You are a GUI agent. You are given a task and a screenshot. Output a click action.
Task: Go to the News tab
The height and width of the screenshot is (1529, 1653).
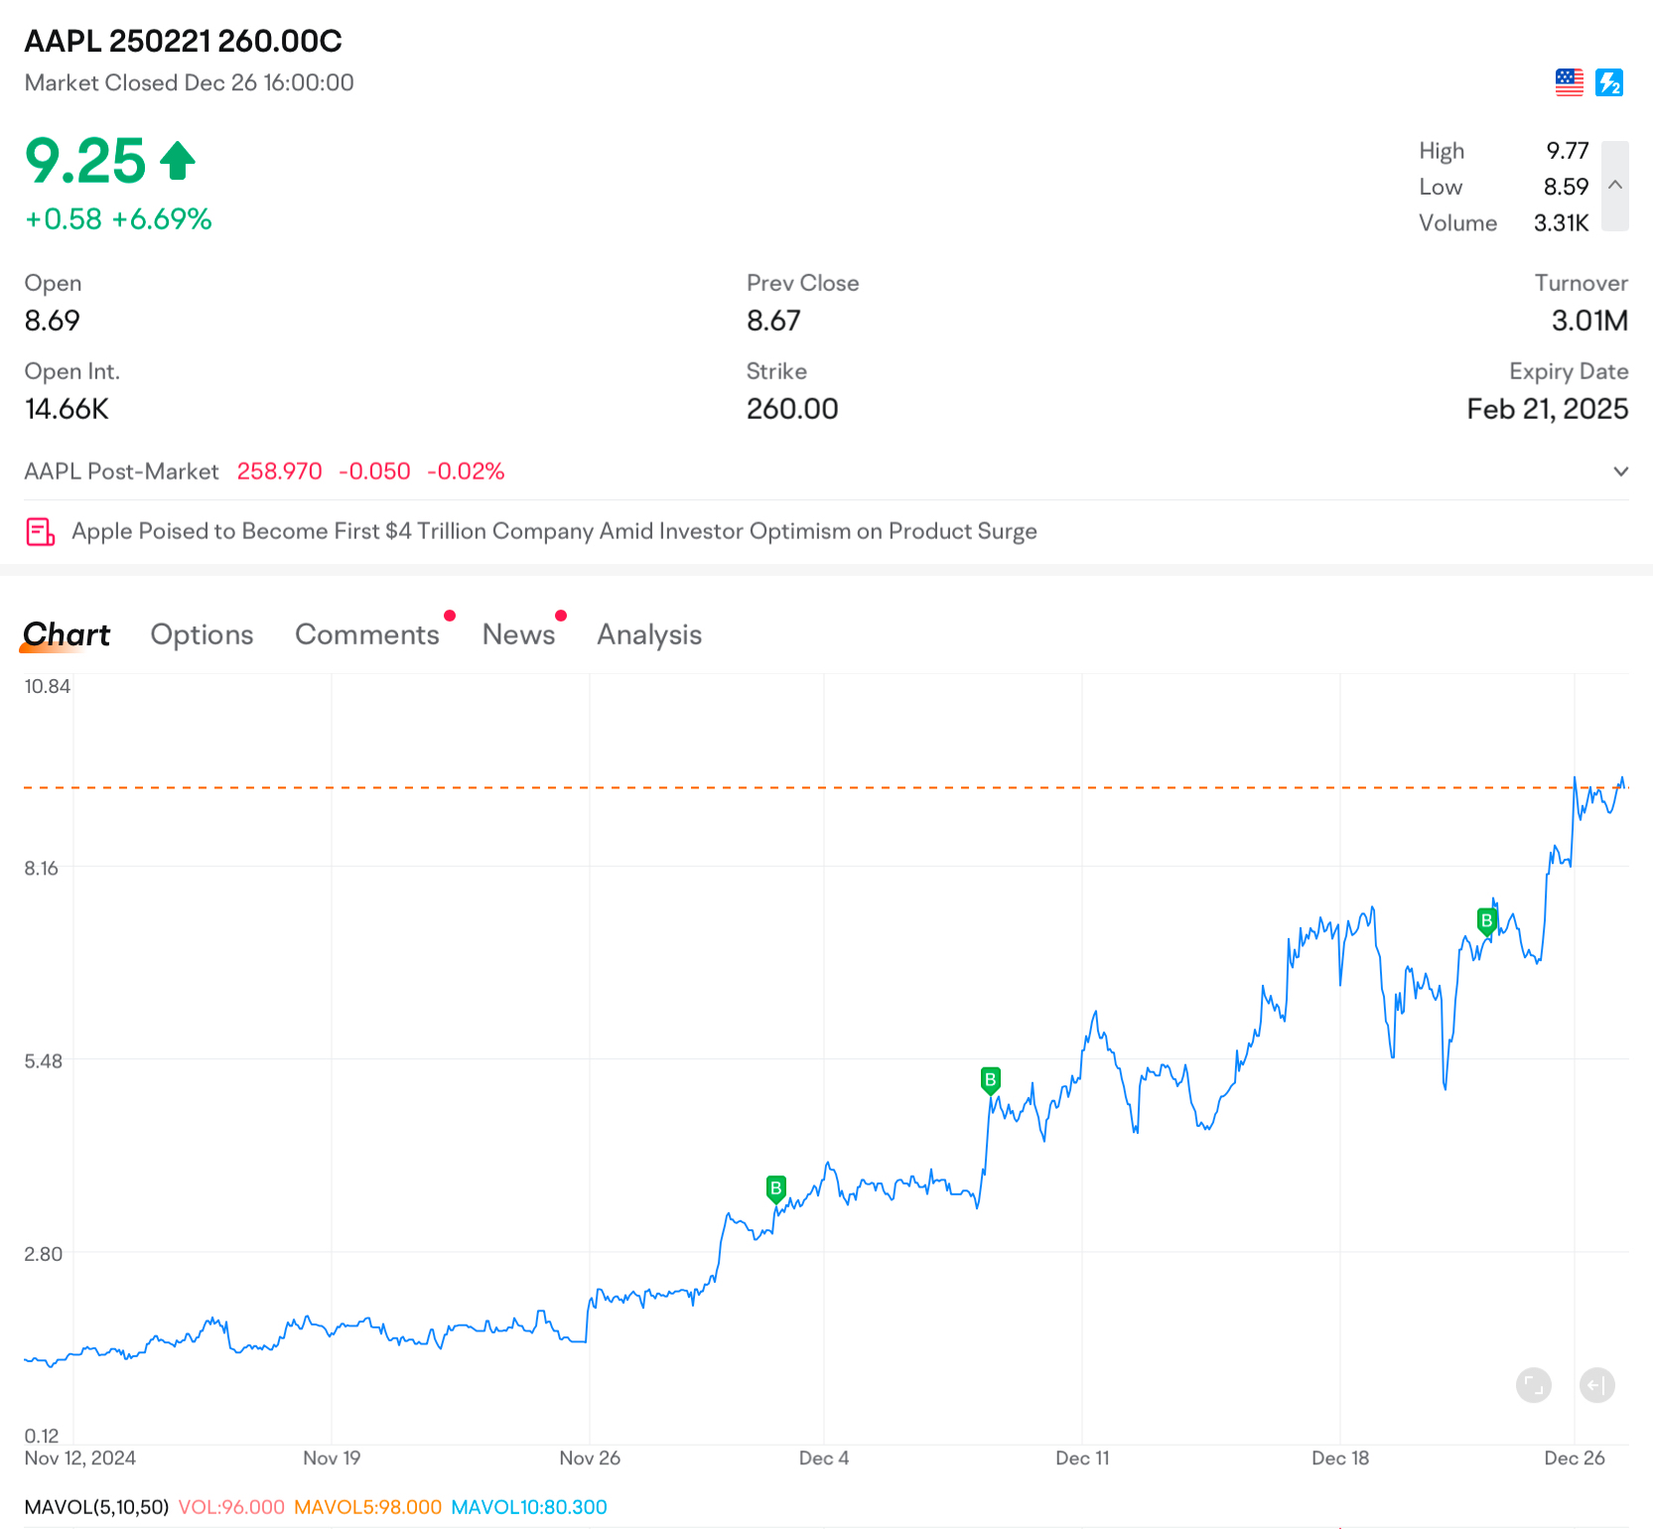point(518,634)
